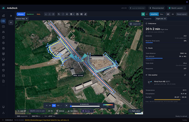Open the map icon in left sidebar

pyautogui.click(x=4, y=21)
